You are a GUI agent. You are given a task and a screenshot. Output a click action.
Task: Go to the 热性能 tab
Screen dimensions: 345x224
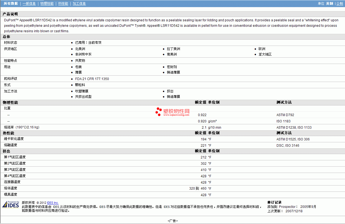coord(63,4)
